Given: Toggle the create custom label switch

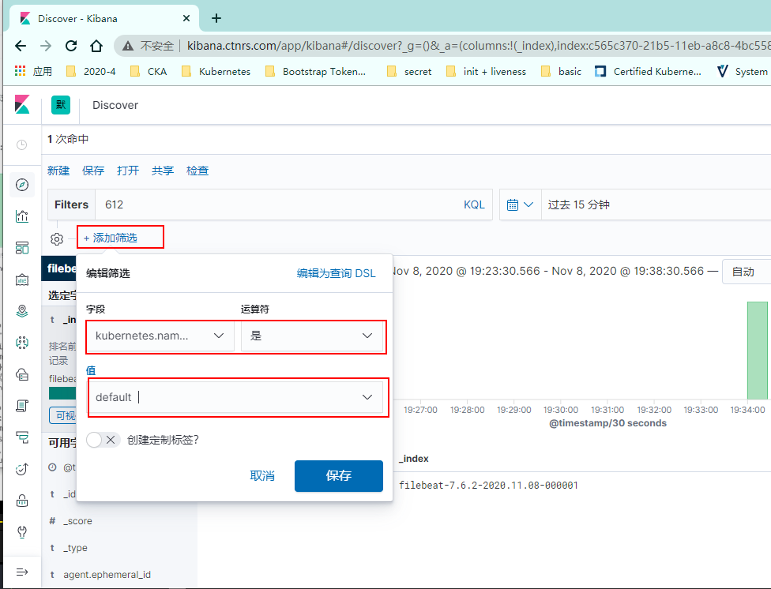Looking at the screenshot, I should tap(103, 440).
